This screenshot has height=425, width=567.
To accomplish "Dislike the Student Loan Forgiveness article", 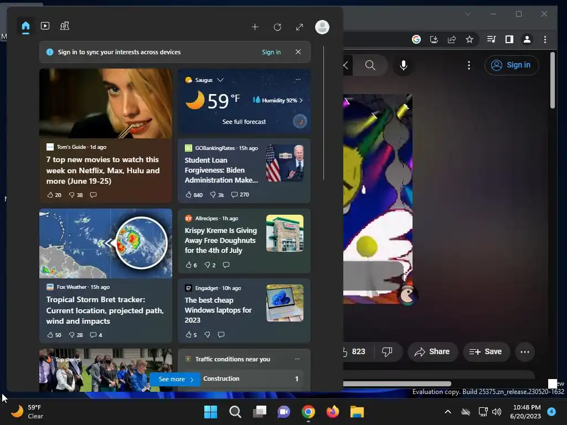I will point(217,195).
